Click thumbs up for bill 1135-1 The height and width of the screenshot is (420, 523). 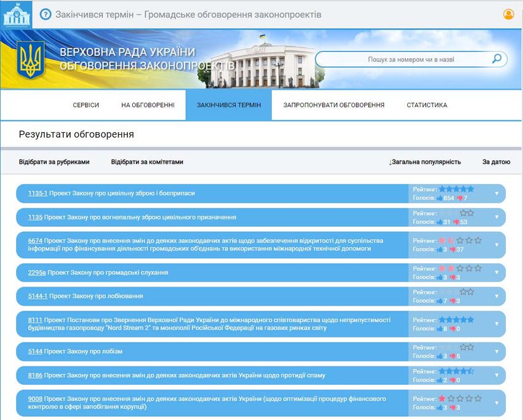pos(439,198)
